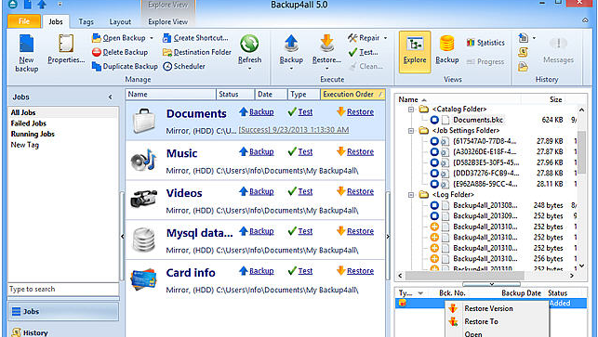Select Running Jobs tag
This screenshot has height=337, width=598.
[x=33, y=134]
